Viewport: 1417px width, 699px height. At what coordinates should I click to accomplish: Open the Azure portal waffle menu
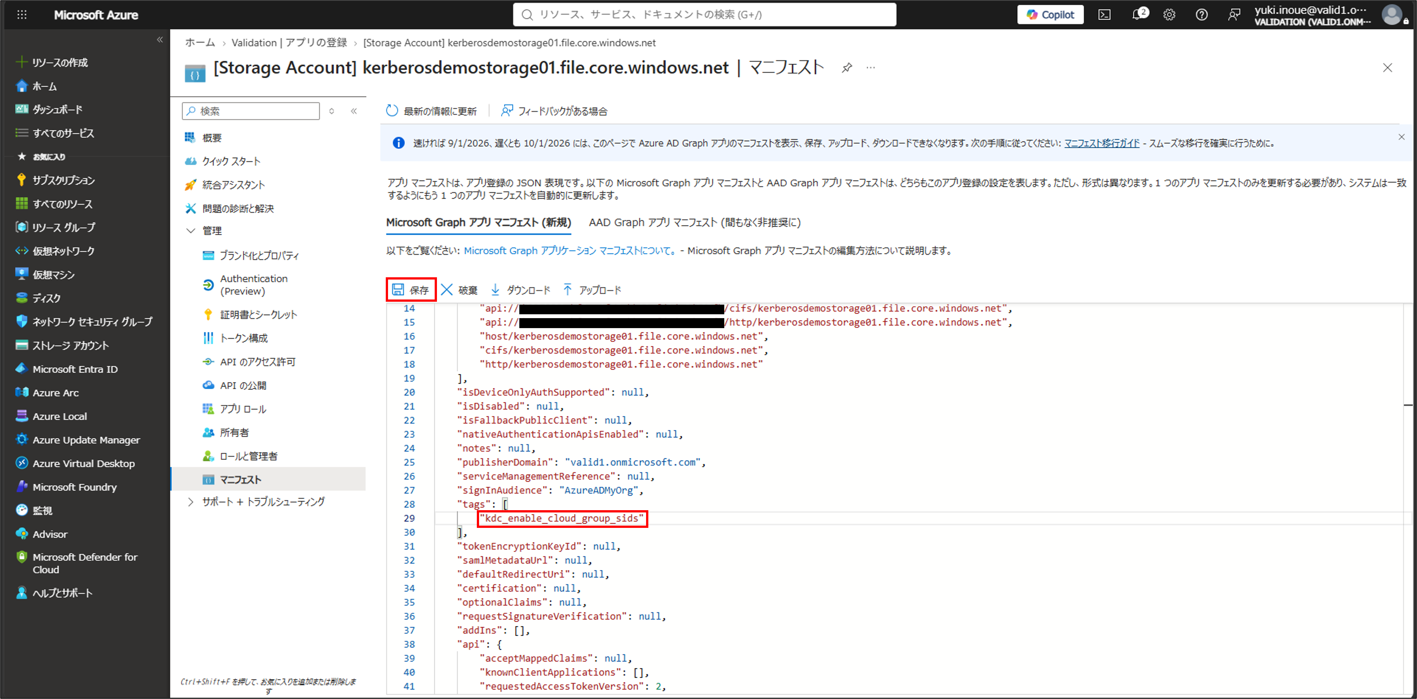click(22, 15)
